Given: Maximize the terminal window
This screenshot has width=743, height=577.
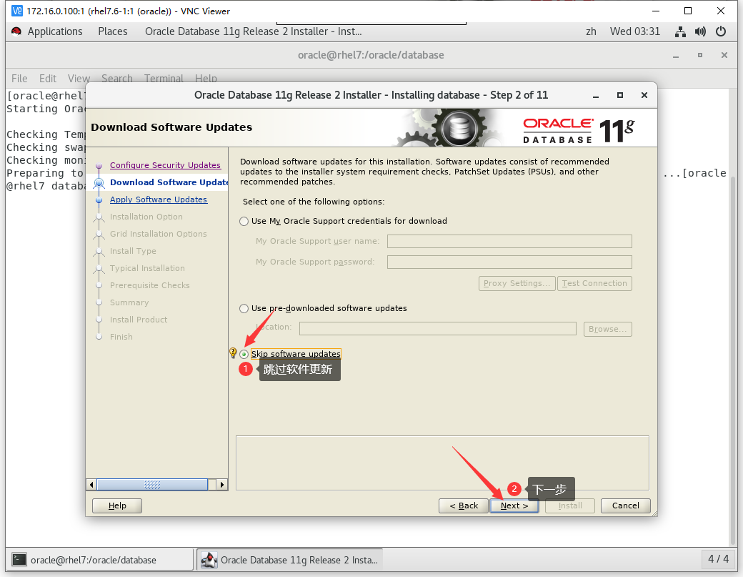Looking at the screenshot, I should pyautogui.click(x=700, y=56).
